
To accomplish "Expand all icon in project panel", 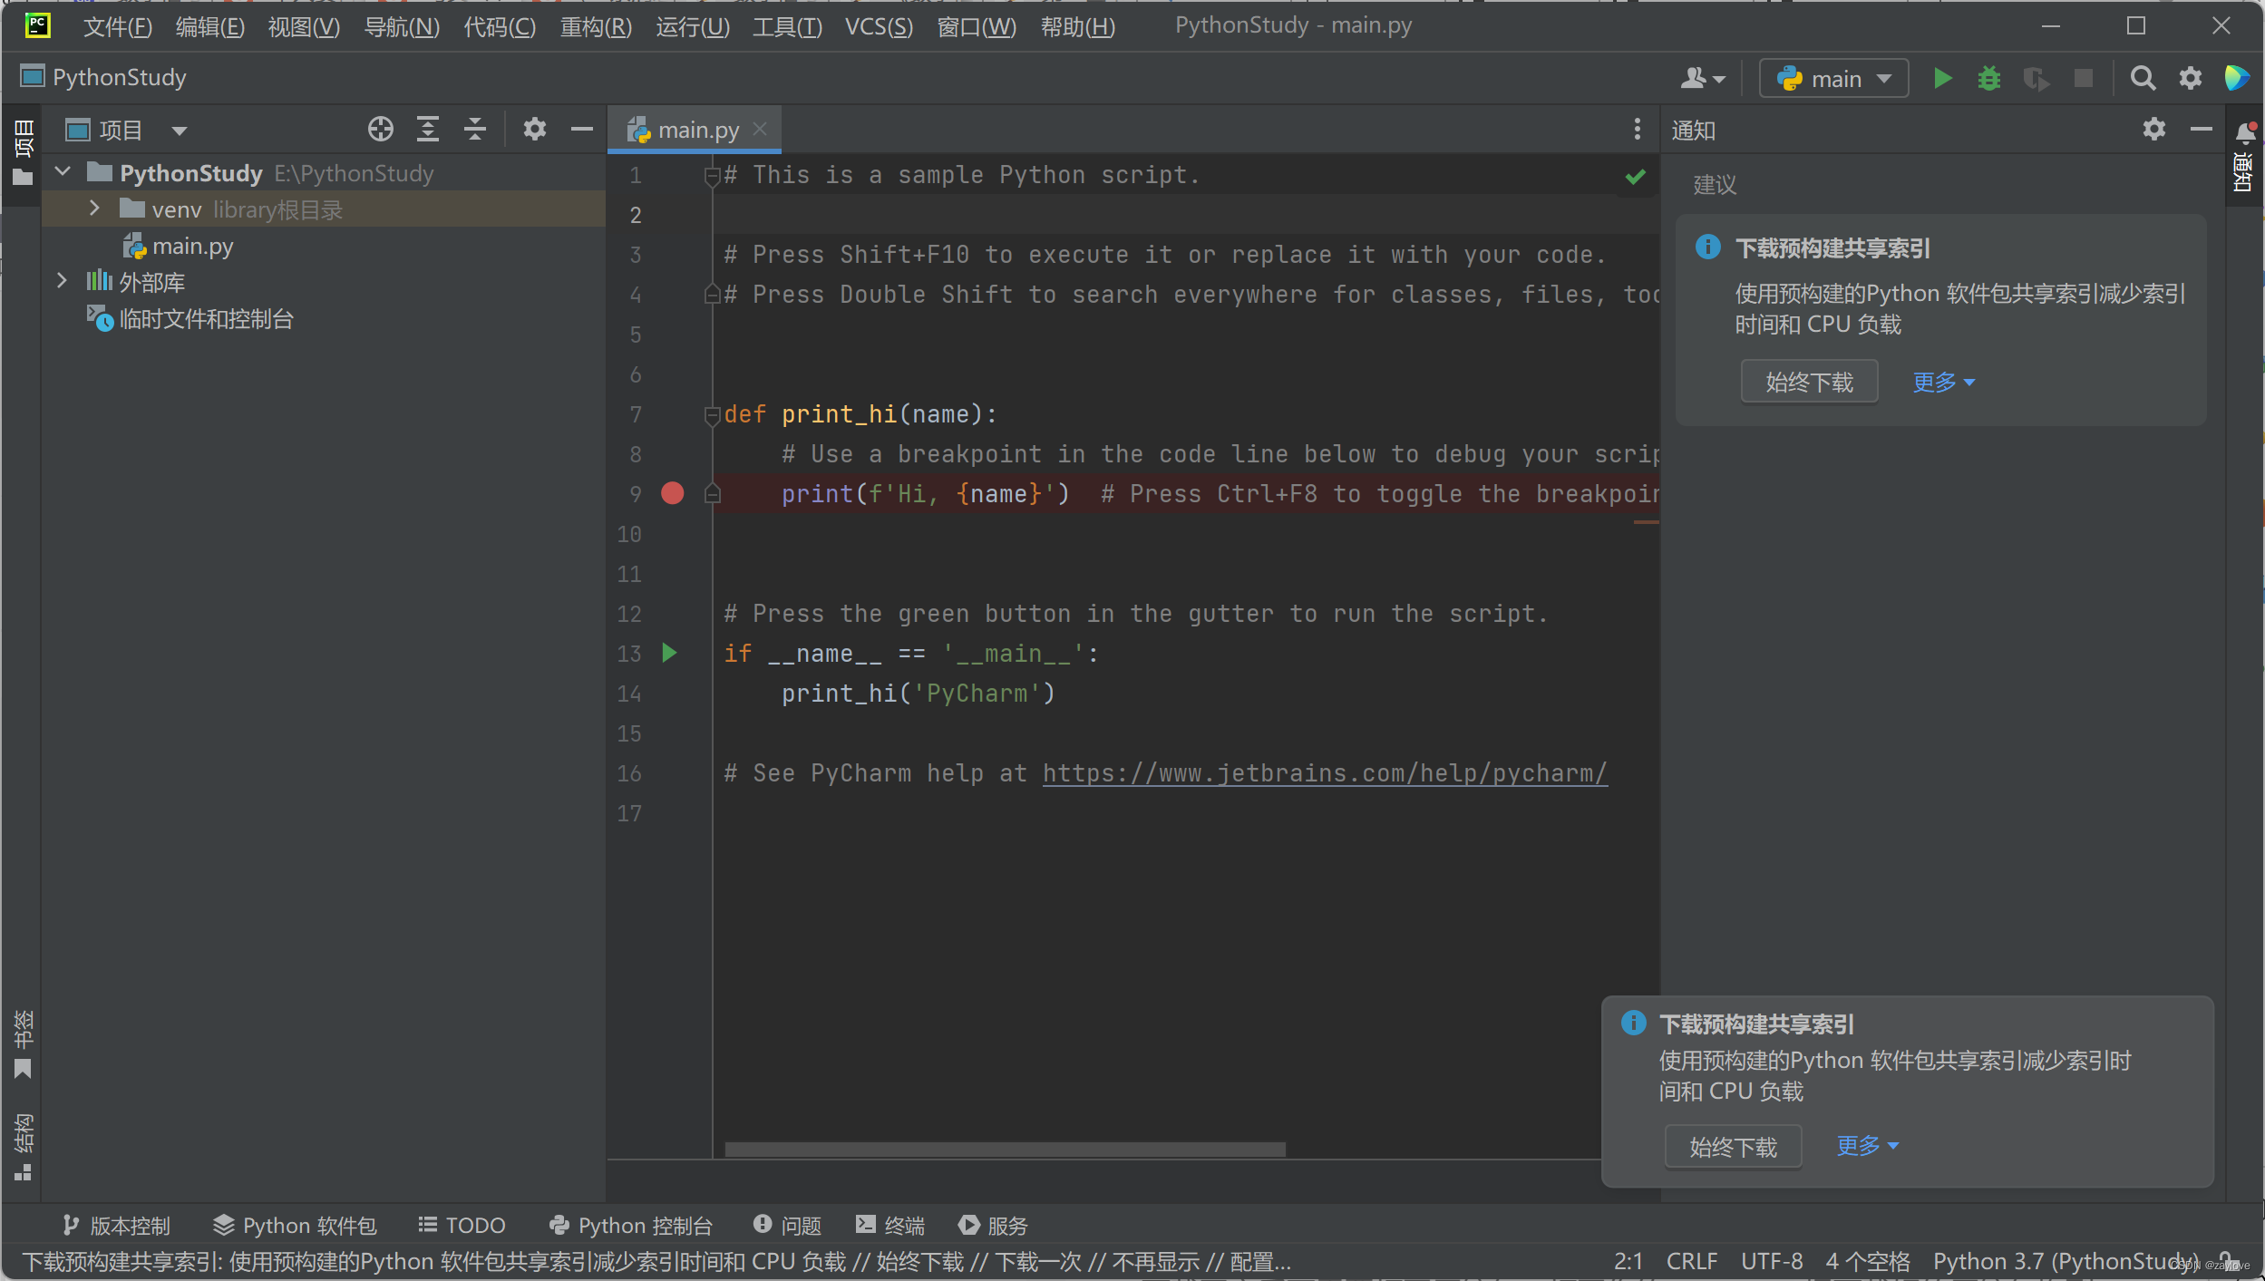I will pyautogui.click(x=428, y=130).
